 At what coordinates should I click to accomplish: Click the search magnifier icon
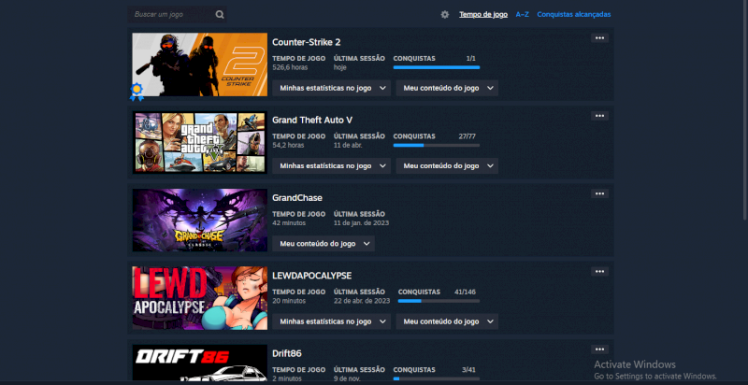220,14
